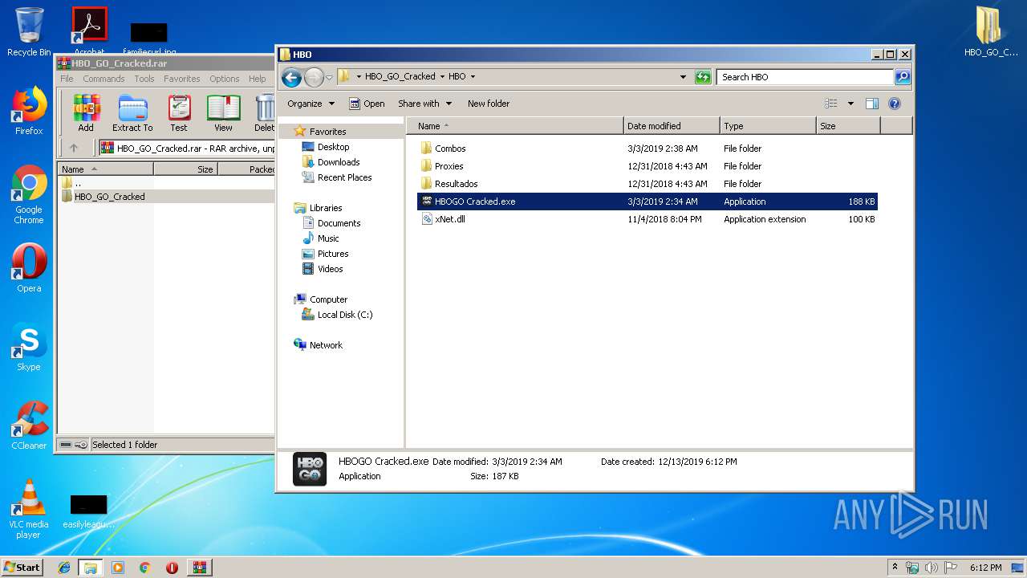
Task: Sort by Type column header in Explorer
Action: pyautogui.click(x=768, y=126)
